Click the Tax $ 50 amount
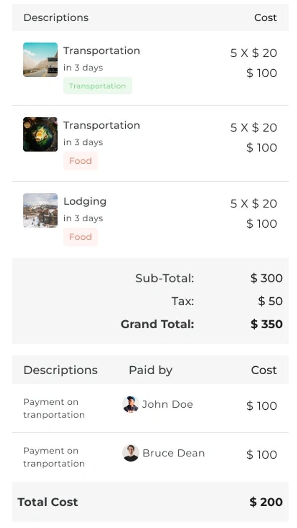This screenshot has height=528, width=297. tap(270, 301)
